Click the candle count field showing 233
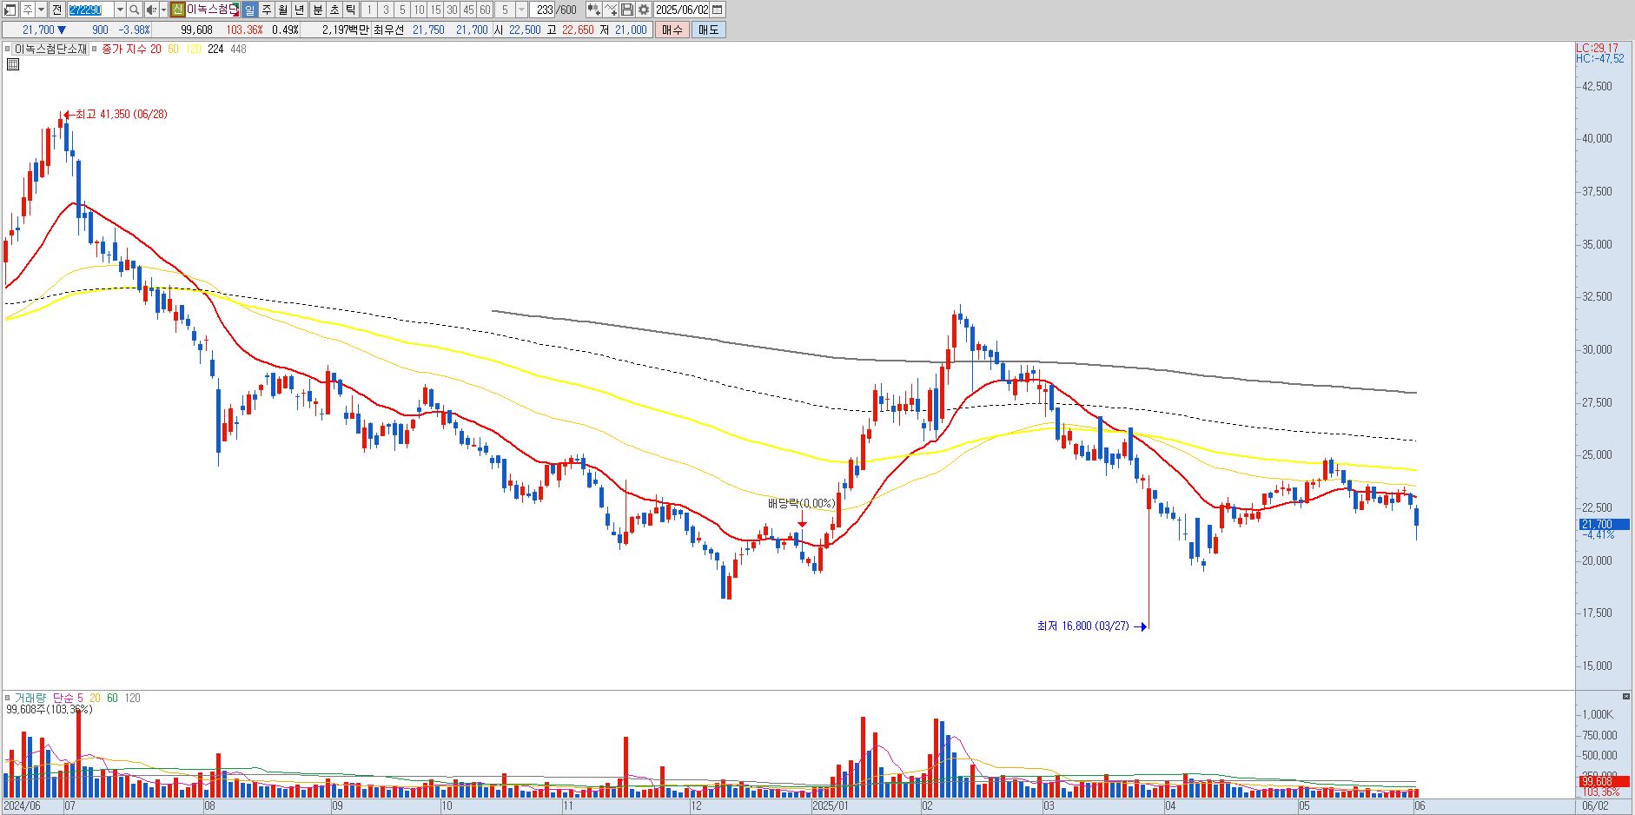 (x=544, y=10)
